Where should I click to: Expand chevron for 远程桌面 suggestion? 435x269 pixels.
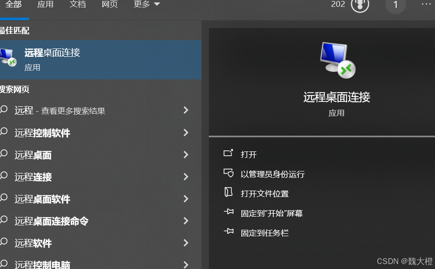[186, 154]
